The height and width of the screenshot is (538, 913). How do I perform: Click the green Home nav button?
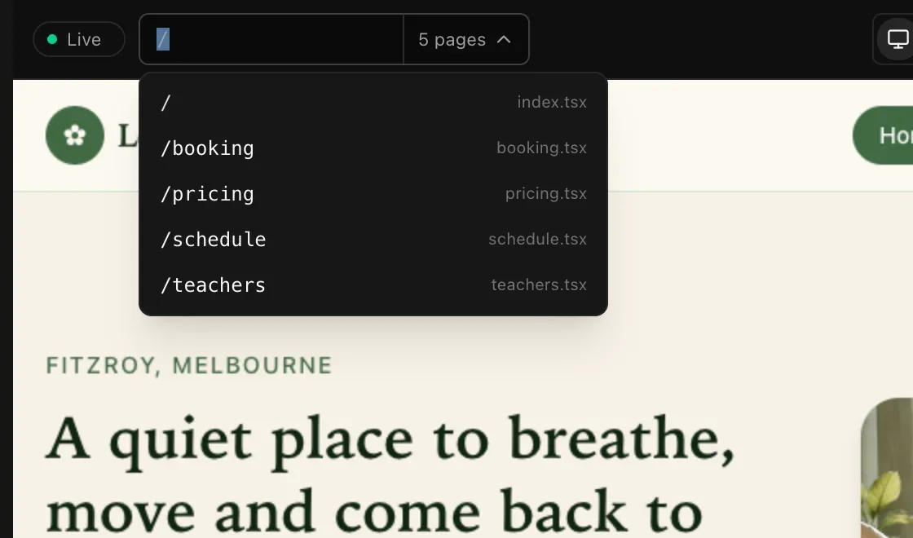coord(883,135)
